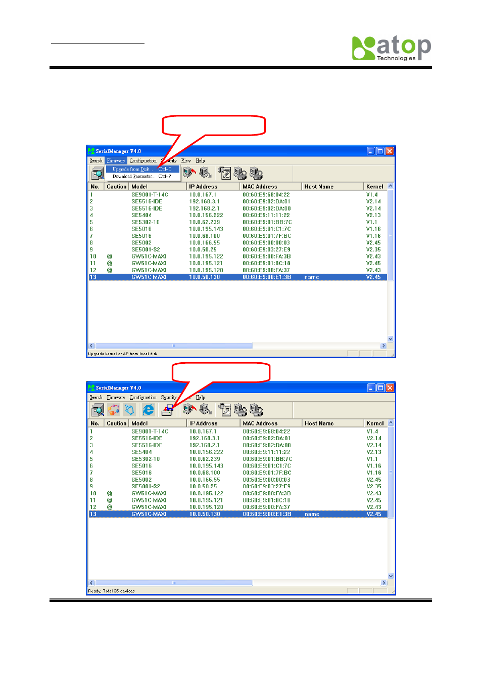Open the Configuration menu in upper window
482x683 pixels.
coord(143,161)
